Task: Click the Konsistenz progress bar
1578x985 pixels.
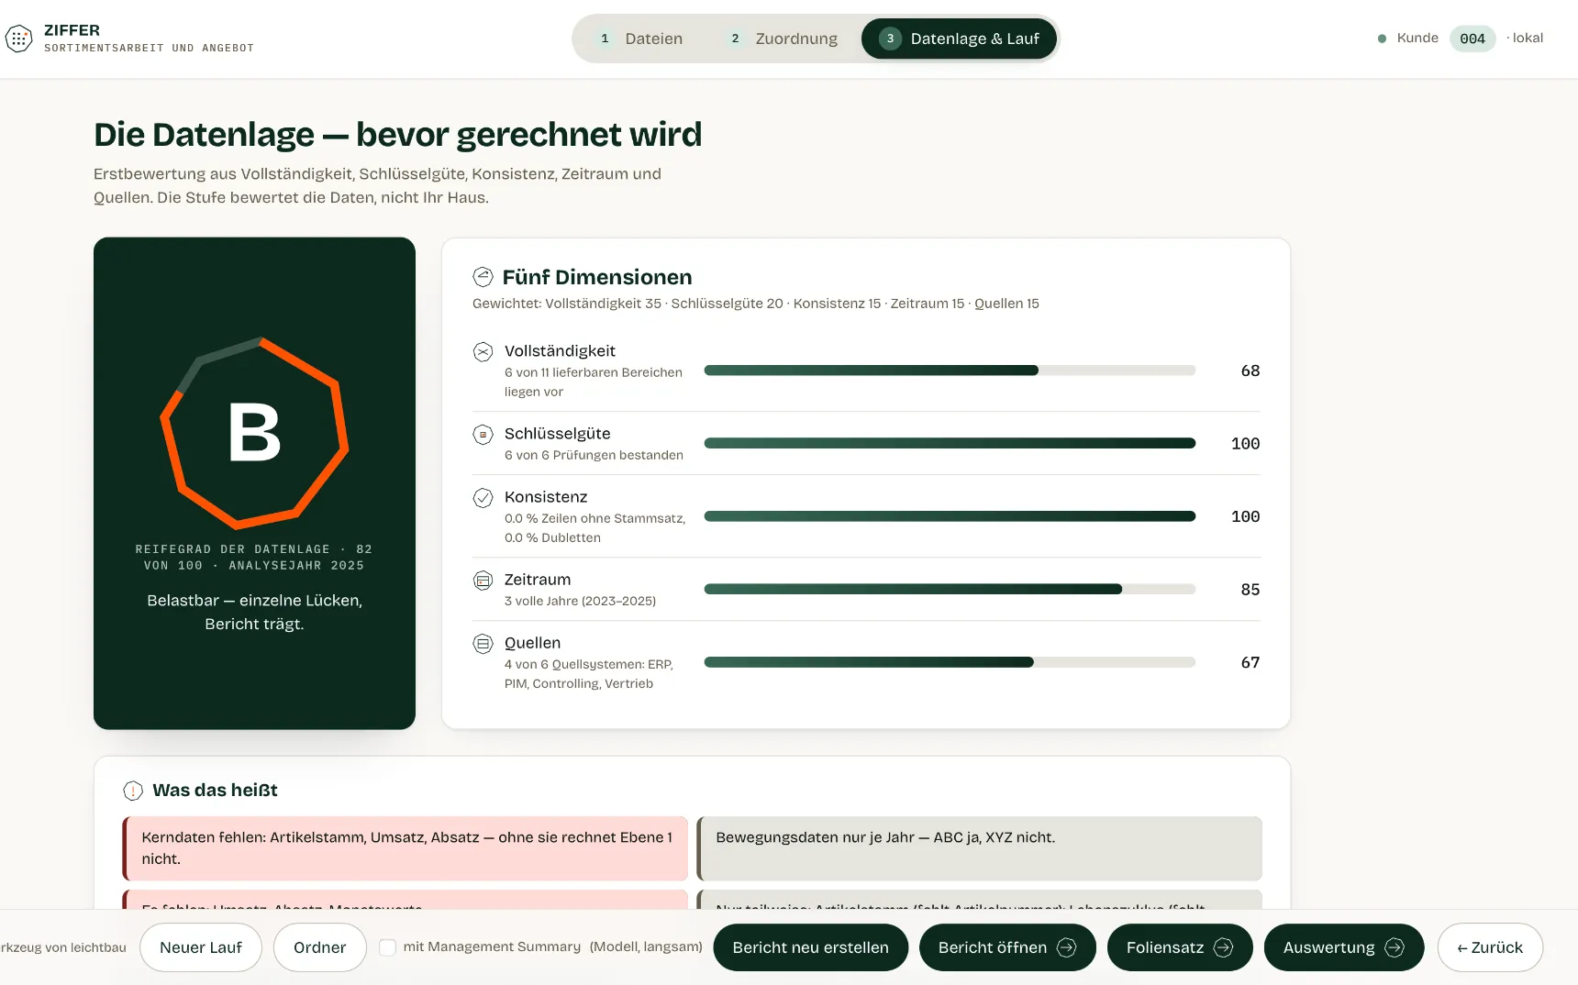Action: click(x=950, y=516)
